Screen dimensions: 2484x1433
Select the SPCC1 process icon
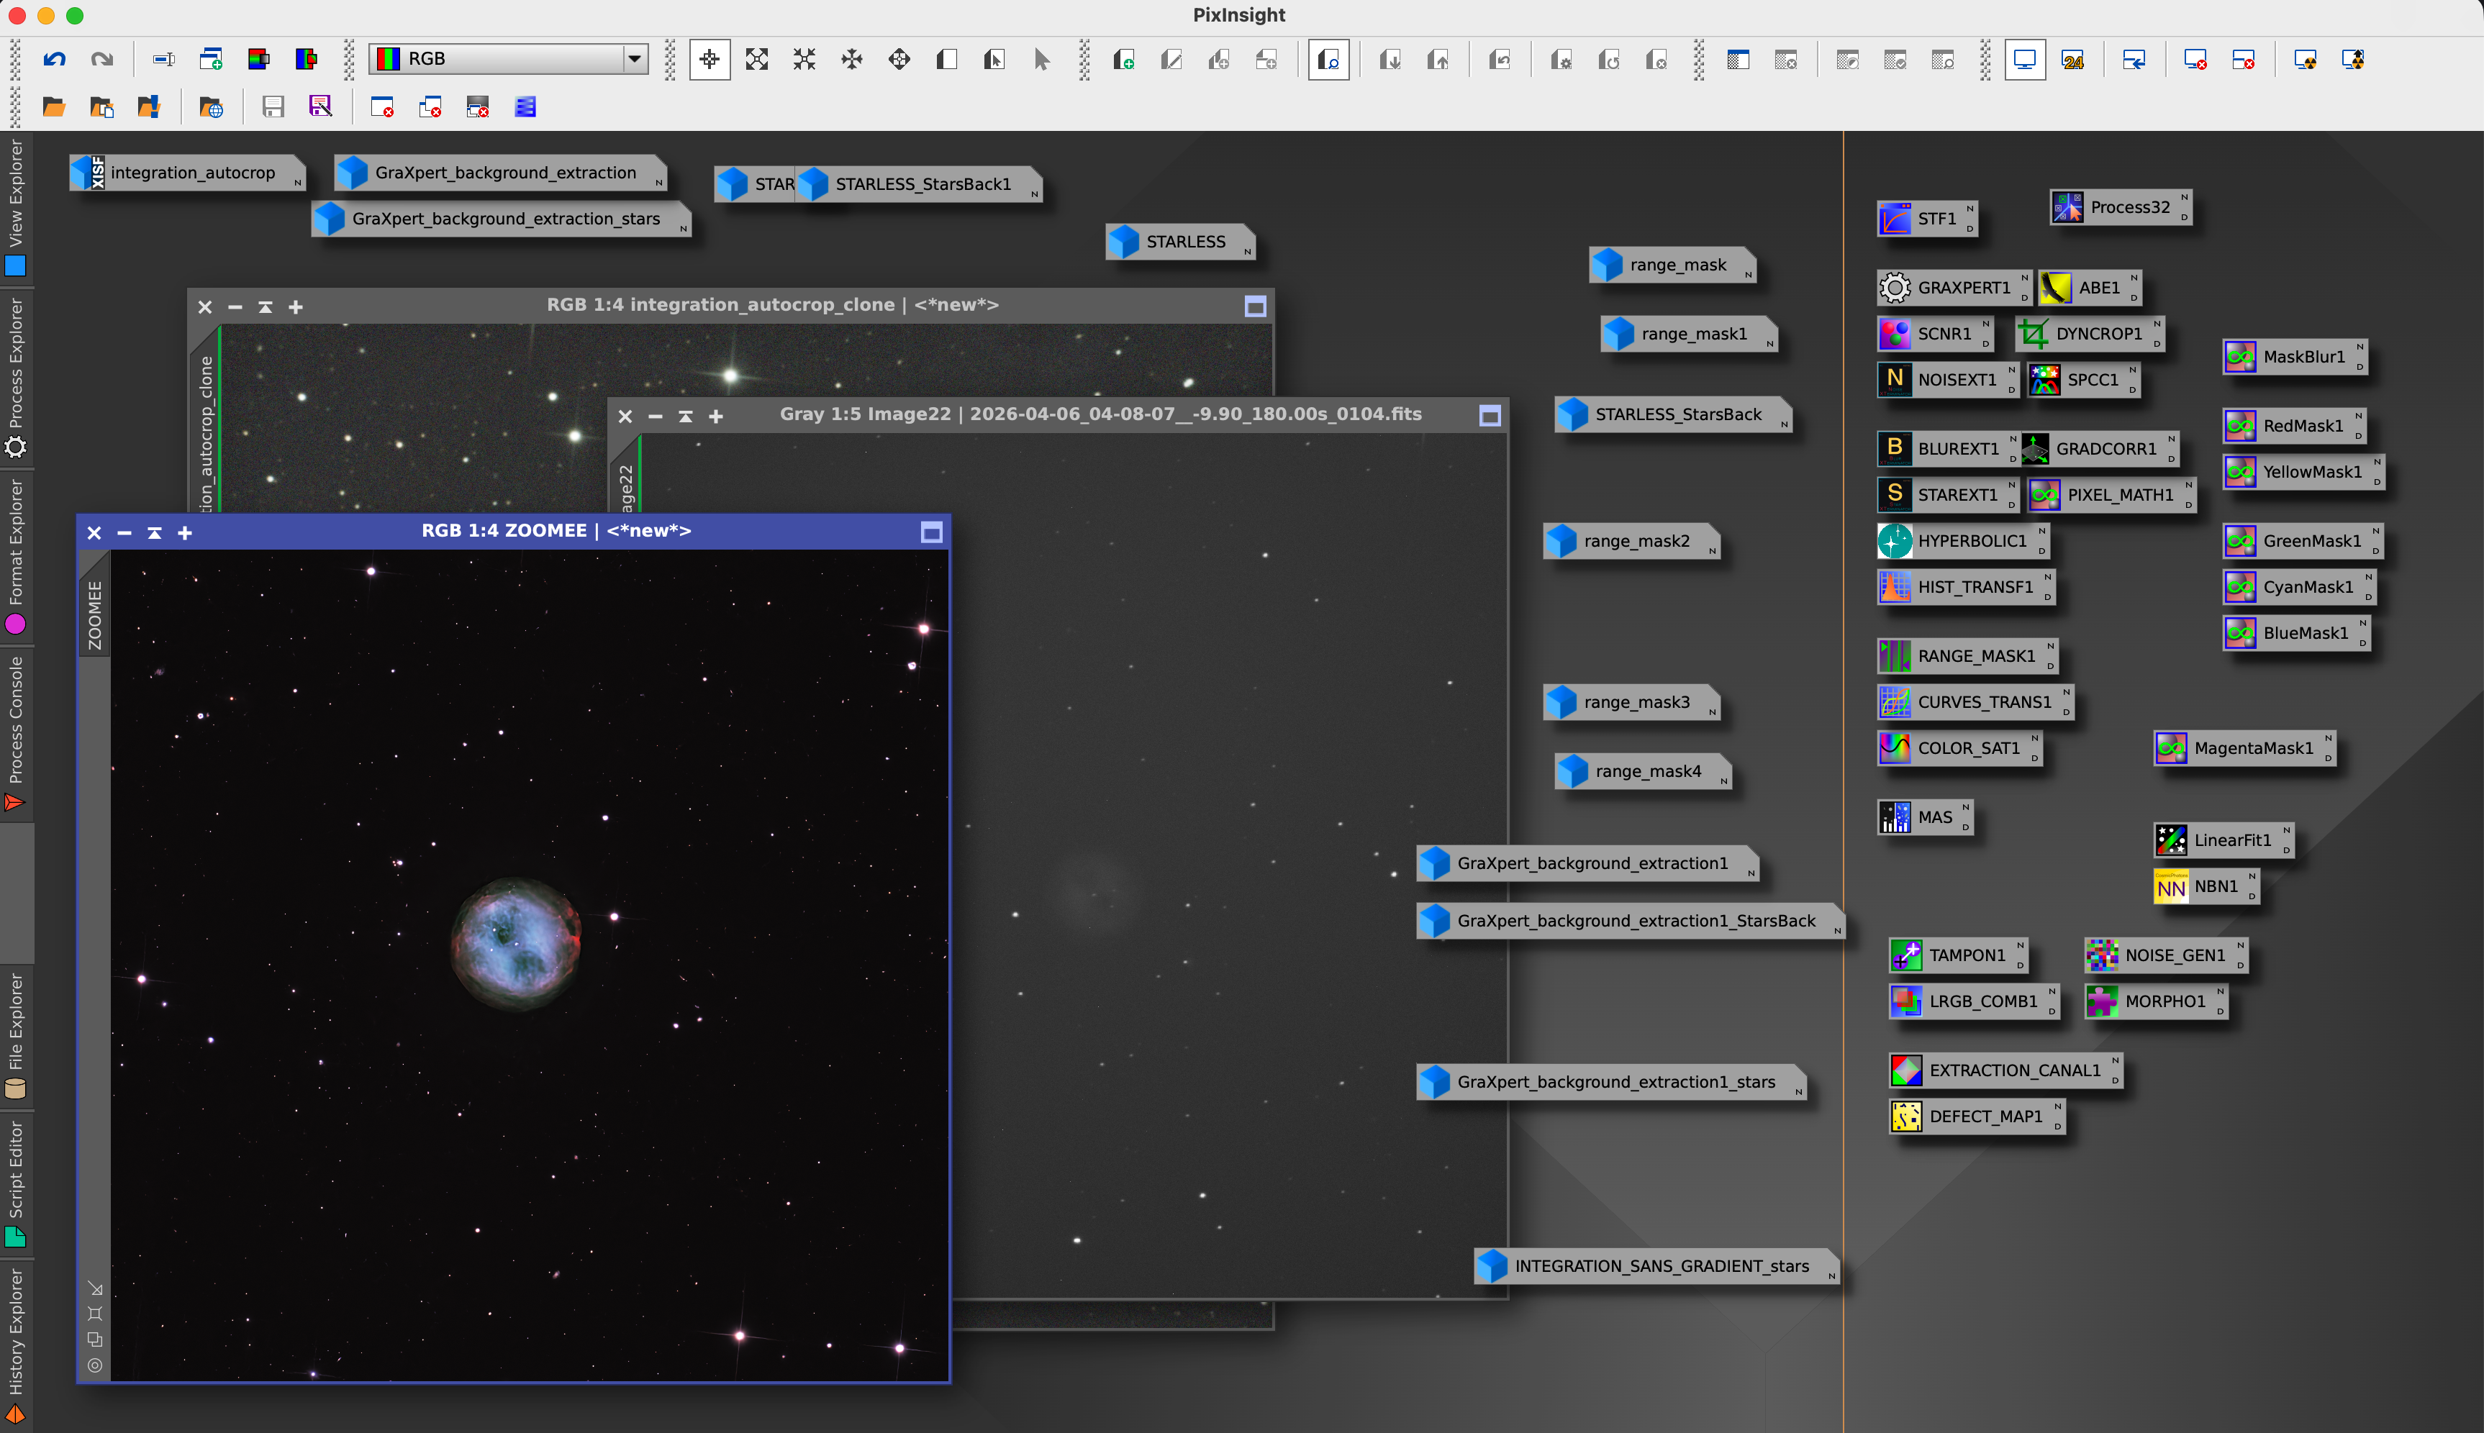(x=2082, y=380)
